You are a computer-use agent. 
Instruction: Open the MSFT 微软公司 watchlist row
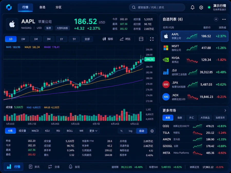tap(195, 48)
